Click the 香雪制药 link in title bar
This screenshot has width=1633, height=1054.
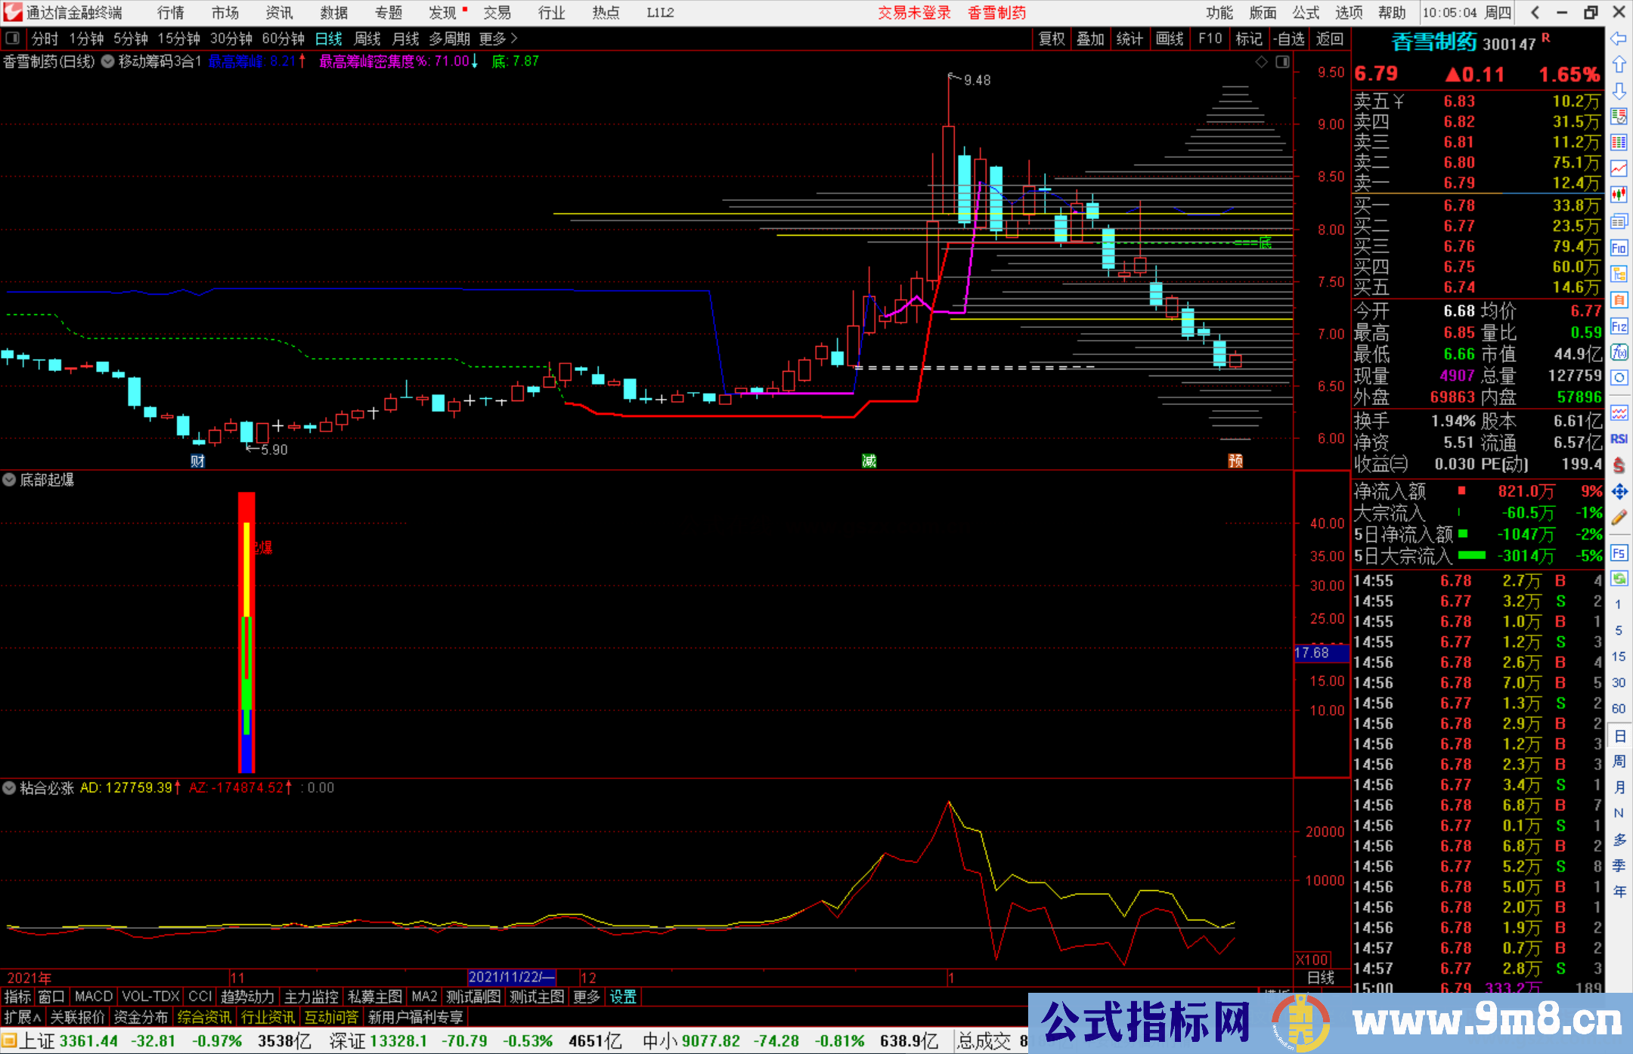996,13
